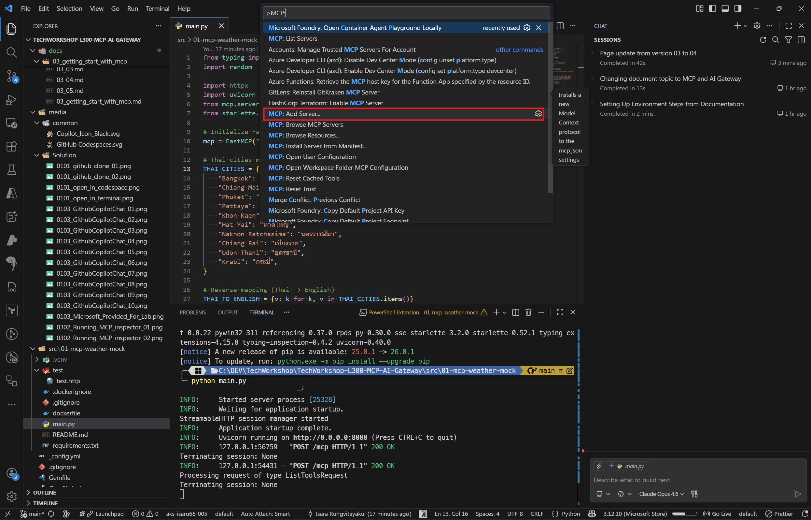Maximize the terminal panel size
The image size is (811, 520).
pos(560,312)
